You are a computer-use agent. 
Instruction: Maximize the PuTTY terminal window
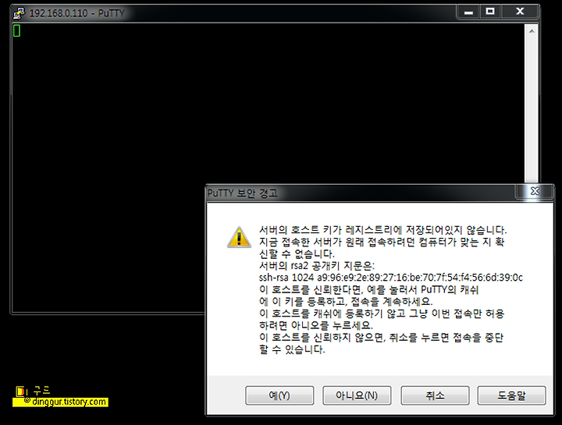[x=490, y=12]
